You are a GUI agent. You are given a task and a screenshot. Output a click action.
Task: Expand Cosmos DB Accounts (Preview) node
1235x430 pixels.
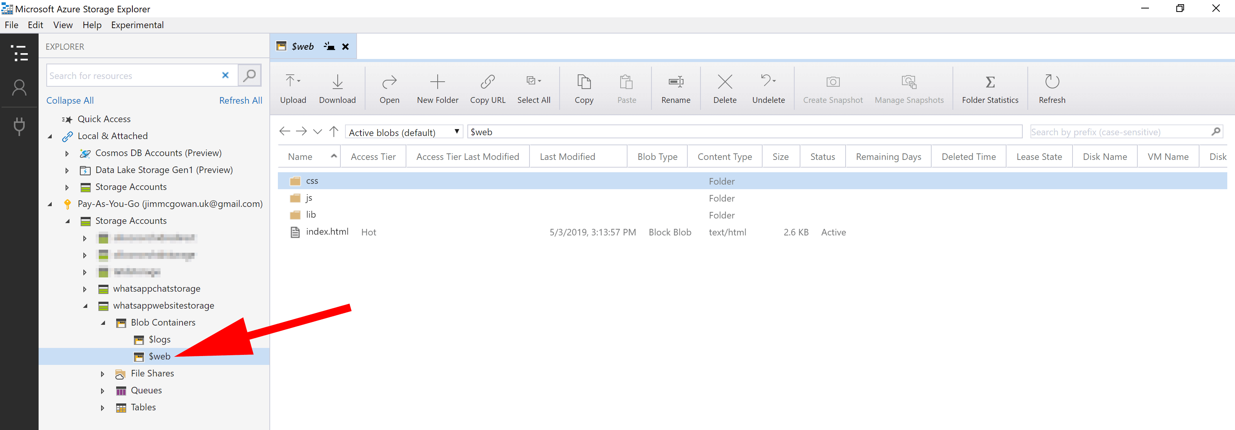[67, 154]
